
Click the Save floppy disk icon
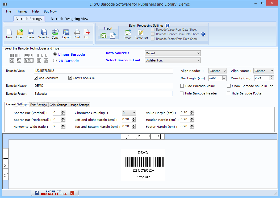point(31,32)
